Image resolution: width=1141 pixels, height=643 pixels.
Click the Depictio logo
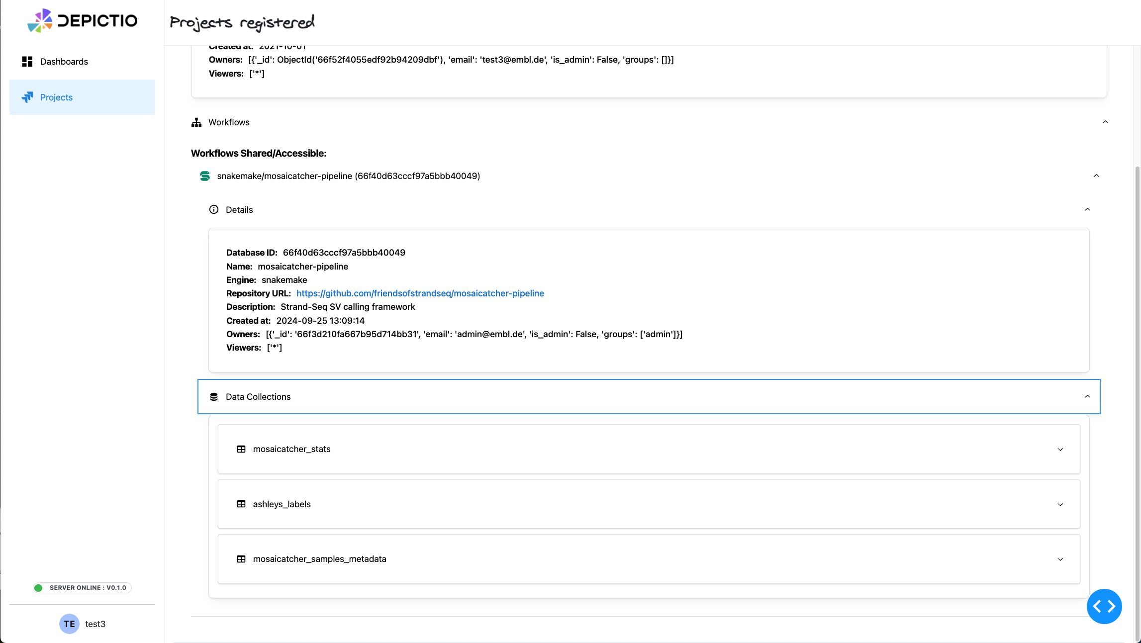coord(83,21)
